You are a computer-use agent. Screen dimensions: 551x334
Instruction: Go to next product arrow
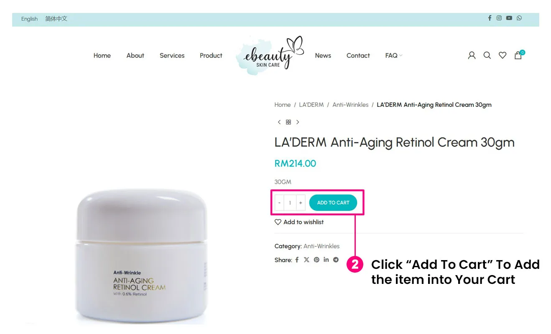(298, 122)
